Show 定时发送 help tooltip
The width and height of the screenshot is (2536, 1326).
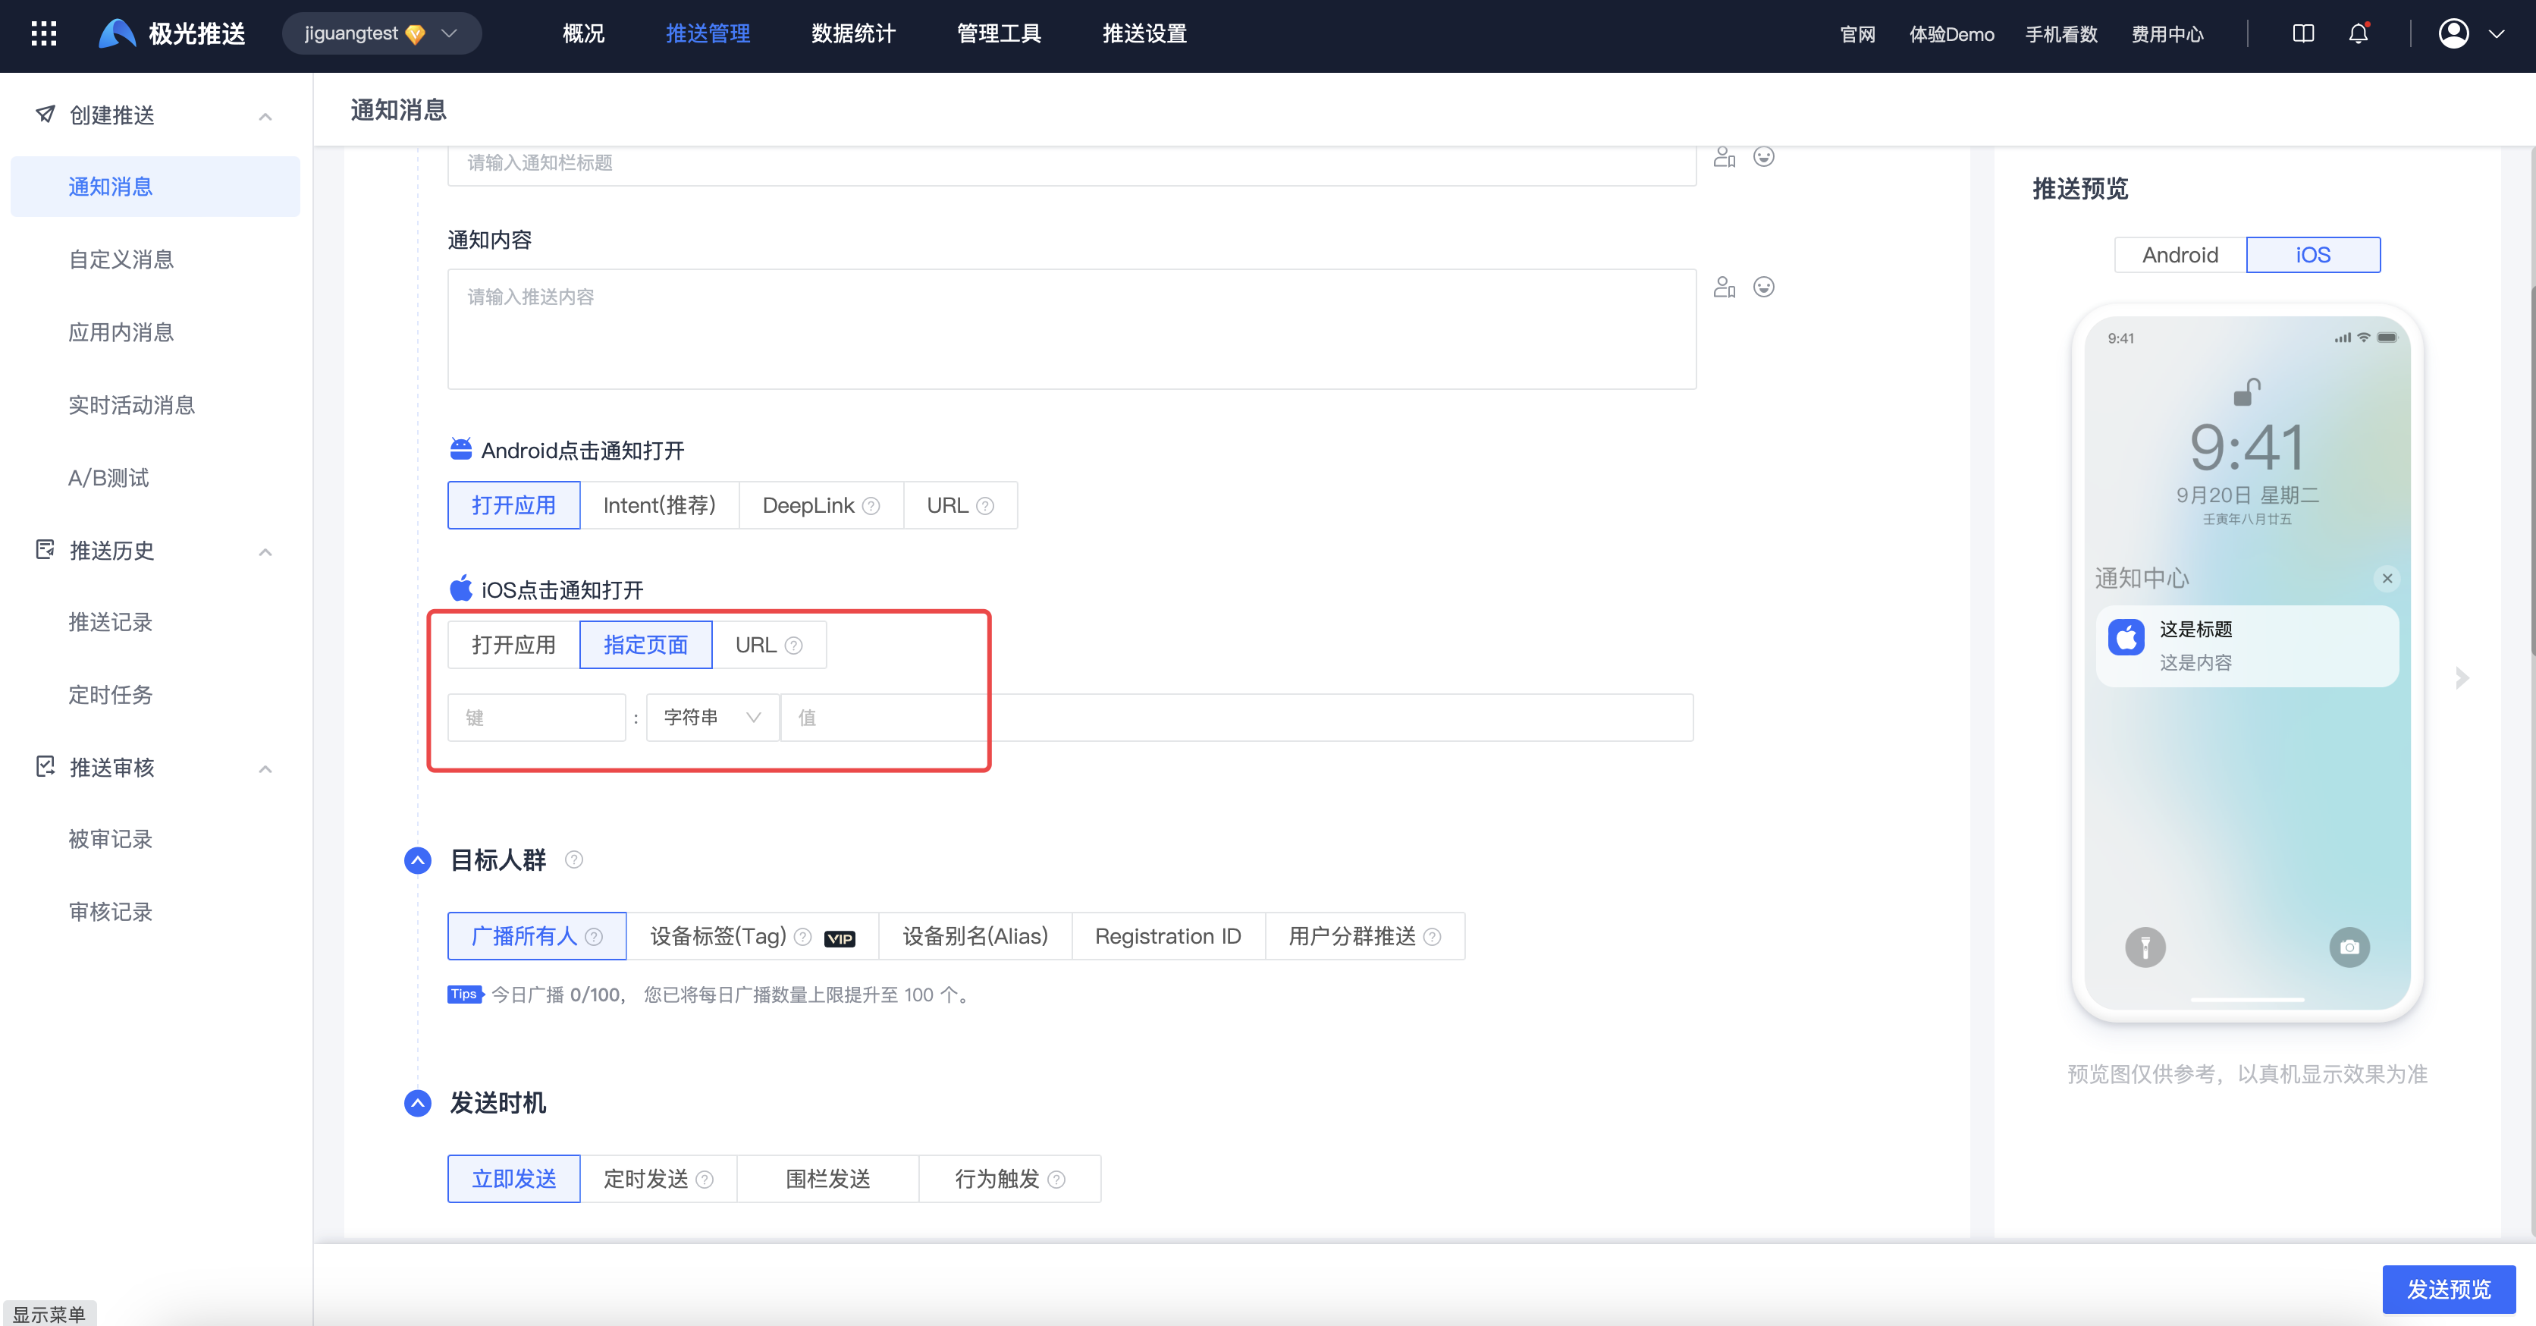(704, 1180)
